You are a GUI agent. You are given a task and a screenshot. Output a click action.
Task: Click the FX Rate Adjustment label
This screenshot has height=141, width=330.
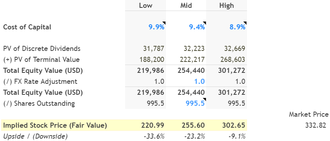(x=40, y=81)
